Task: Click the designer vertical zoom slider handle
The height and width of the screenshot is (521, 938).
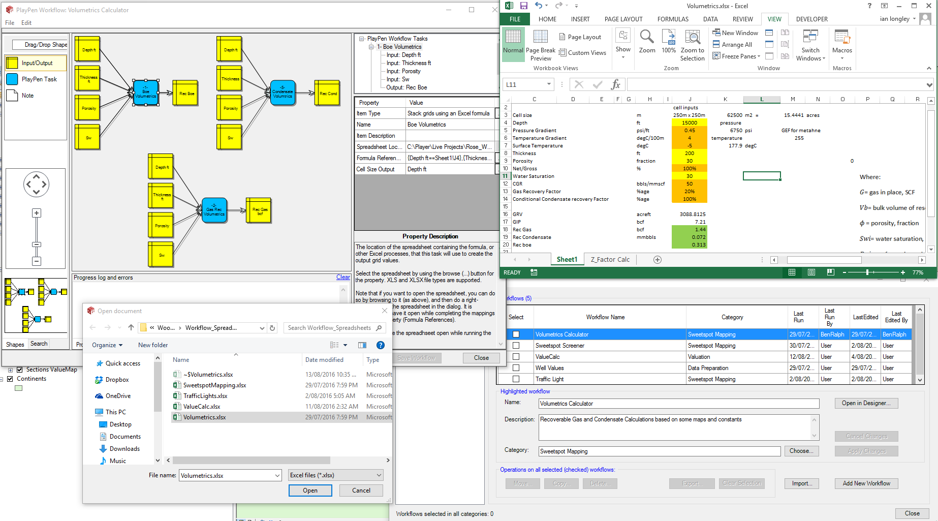Action: point(37,245)
